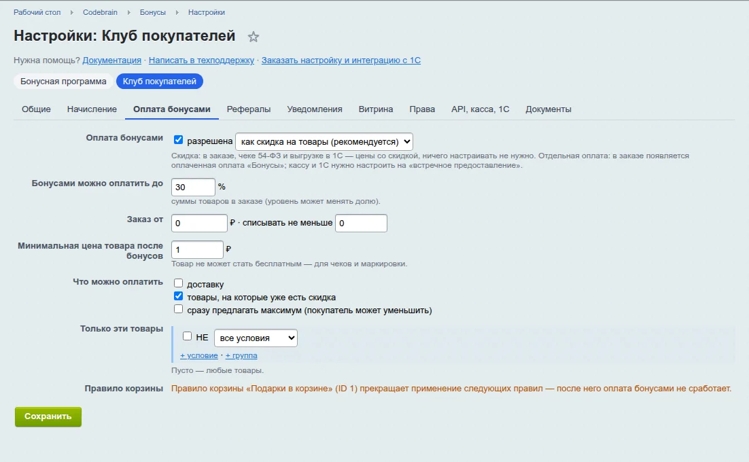749x462 pixels.
Task: Open the 'Права' tab
Action: [422, 109]
